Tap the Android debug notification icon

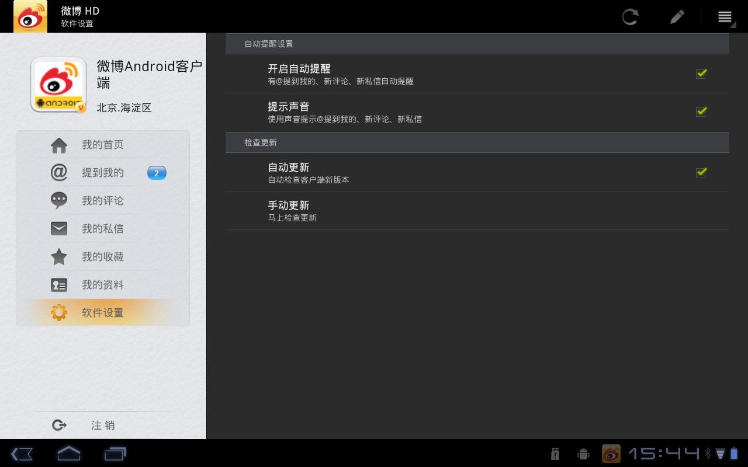[583, 454]
